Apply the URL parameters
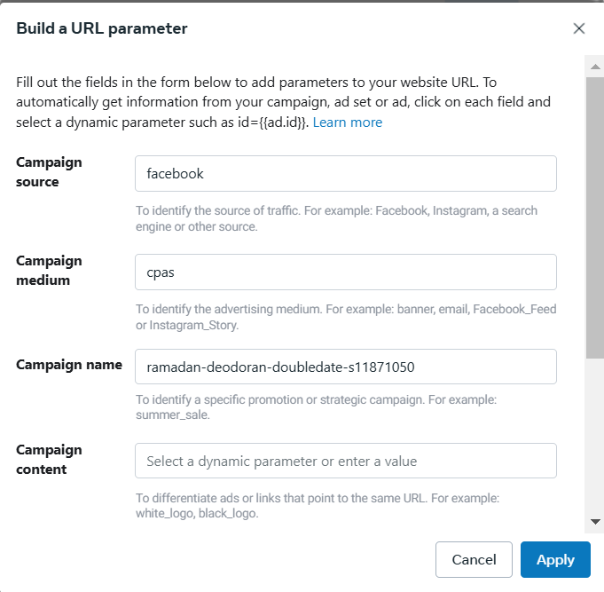Image resolution: width=604 pixels, height=592 pixels. 555,560
